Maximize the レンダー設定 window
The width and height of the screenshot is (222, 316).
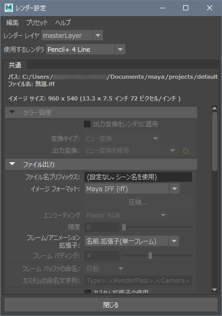pyautogui.click(x=186, y=8)
